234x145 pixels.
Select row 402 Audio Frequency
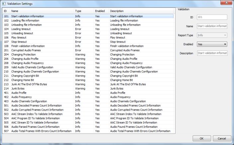(x=88, y=97)
